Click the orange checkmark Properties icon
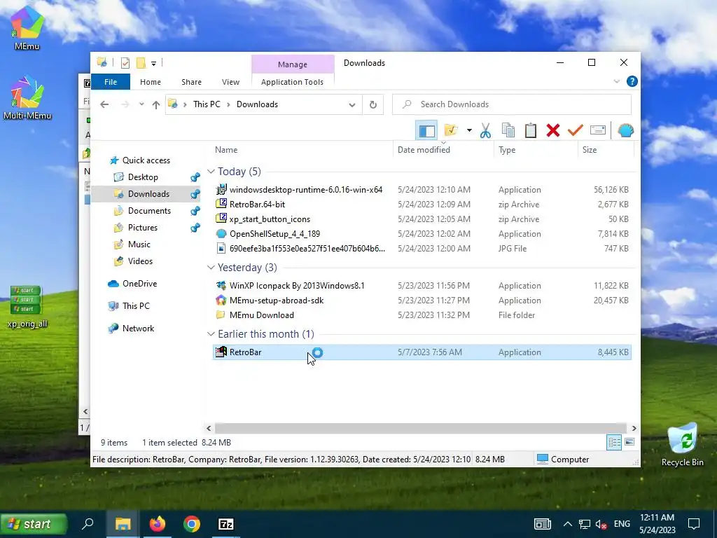 coord(576,131)
